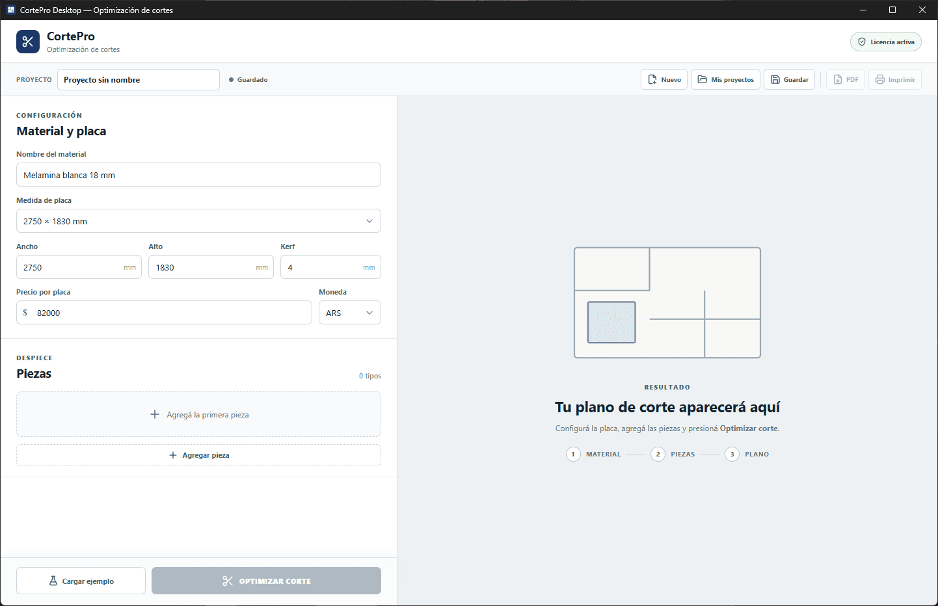938x606 pixels.
Task: Click the Kerf input field
Action: tap(330, 267)
